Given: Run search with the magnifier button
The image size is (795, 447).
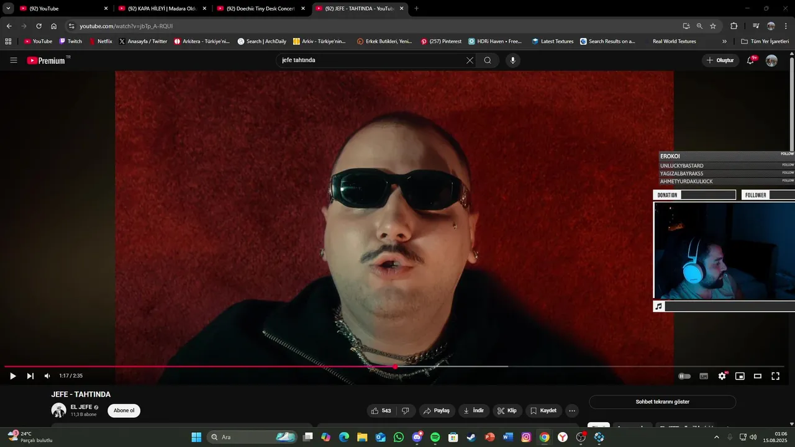Looking at the screenshot, I should [488, 60].
